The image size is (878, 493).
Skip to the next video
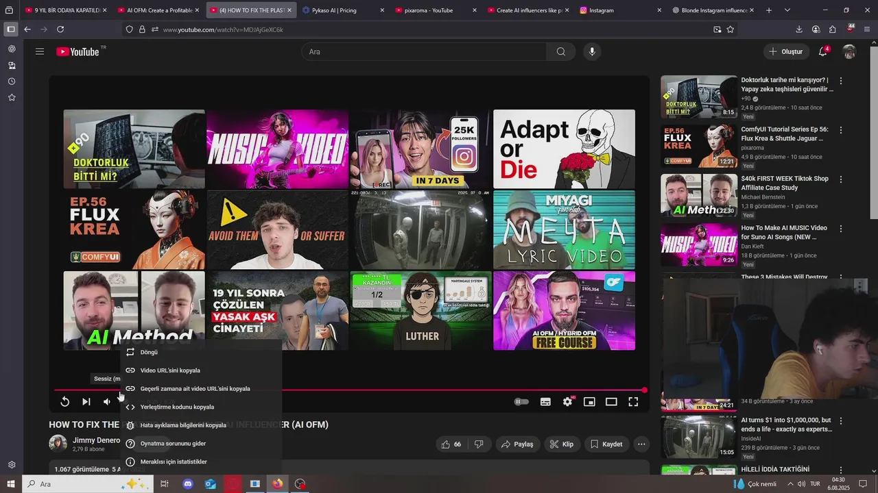coord(86,402)
